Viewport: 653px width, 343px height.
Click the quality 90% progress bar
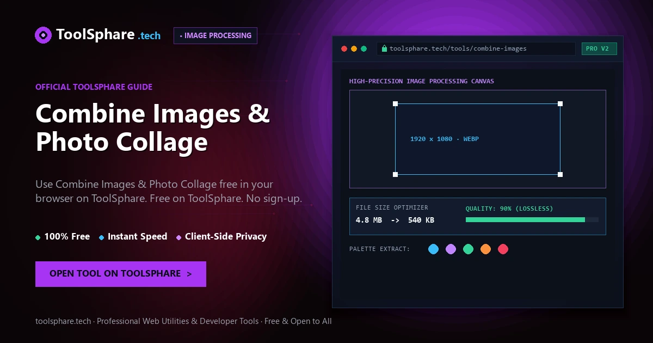coord(532,219)
